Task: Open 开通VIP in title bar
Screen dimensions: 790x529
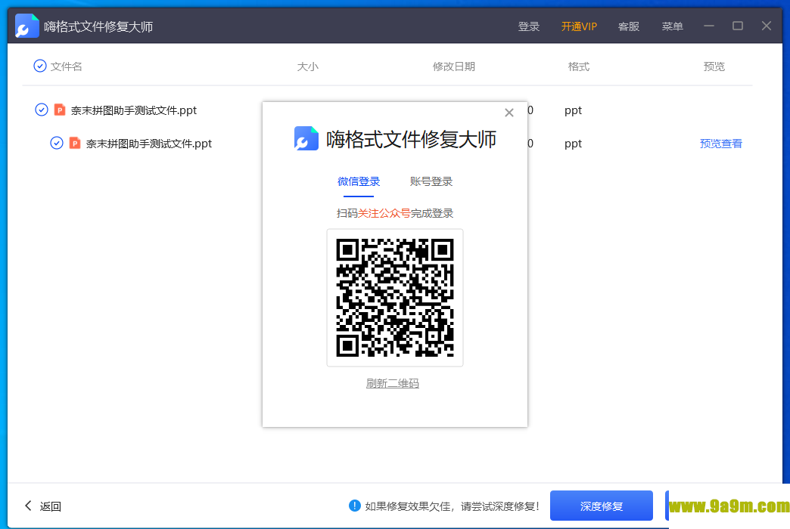Action: click(579, 26)
